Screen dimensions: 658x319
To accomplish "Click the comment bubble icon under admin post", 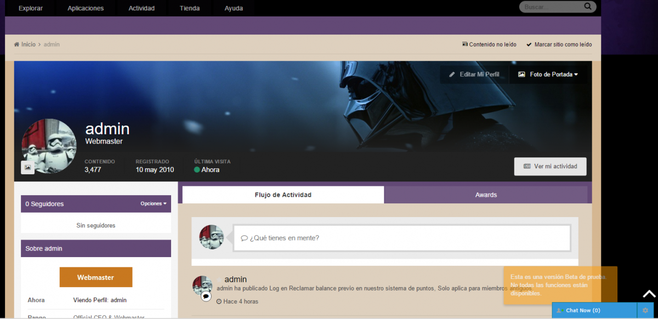I will click(x=206, y=296).
